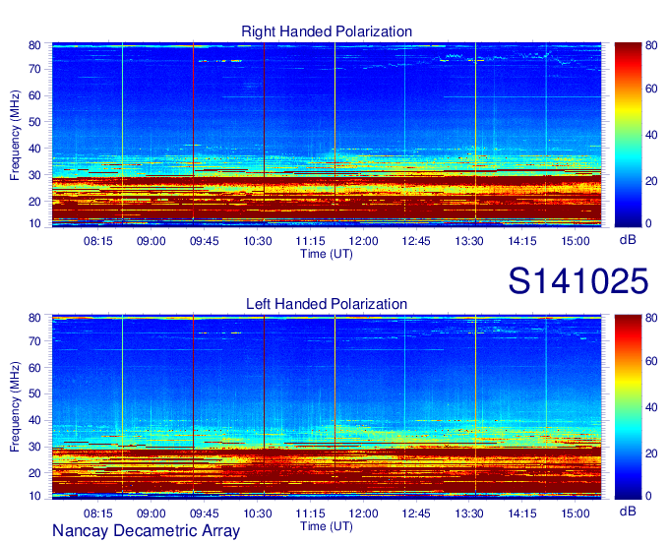Click the Left Handed Polarization title
This screenshot has width=669, height=543.
tap(327, 304)
